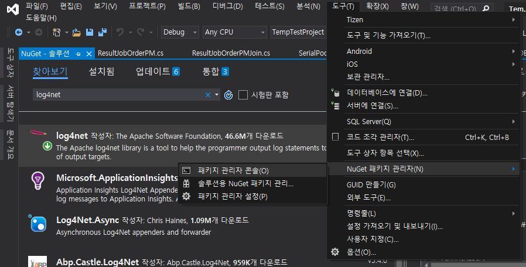Select the 찾아보기 tab

tap(50, 71)
